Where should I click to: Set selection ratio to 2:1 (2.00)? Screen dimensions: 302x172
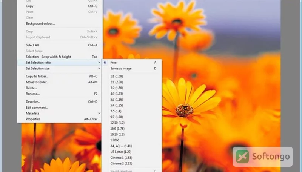click(x=132, y=82)
